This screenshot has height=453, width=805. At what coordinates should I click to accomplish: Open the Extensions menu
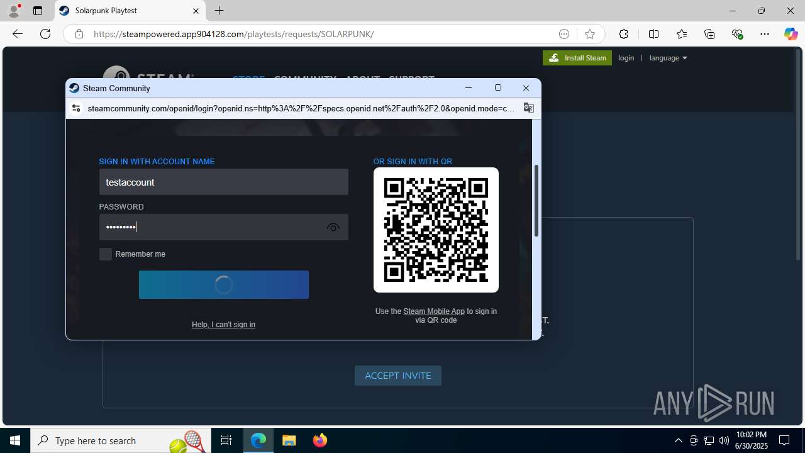point(623,34)
